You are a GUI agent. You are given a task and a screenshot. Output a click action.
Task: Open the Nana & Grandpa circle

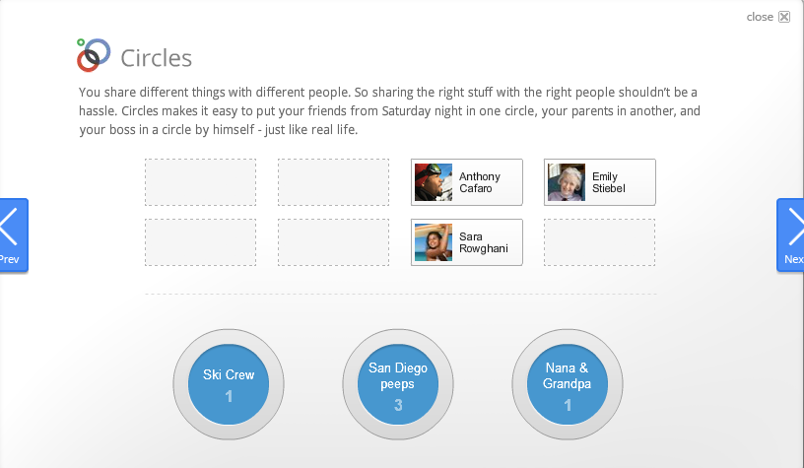pos(568,384)
